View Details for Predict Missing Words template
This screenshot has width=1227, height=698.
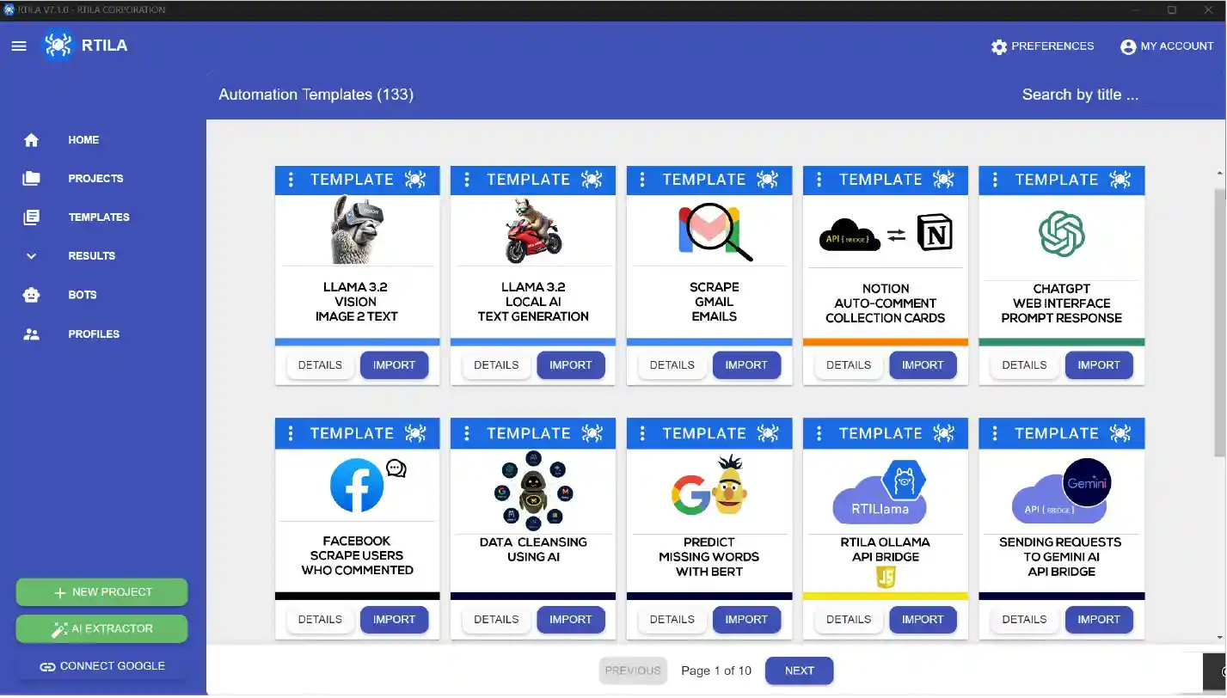(672, 620)
